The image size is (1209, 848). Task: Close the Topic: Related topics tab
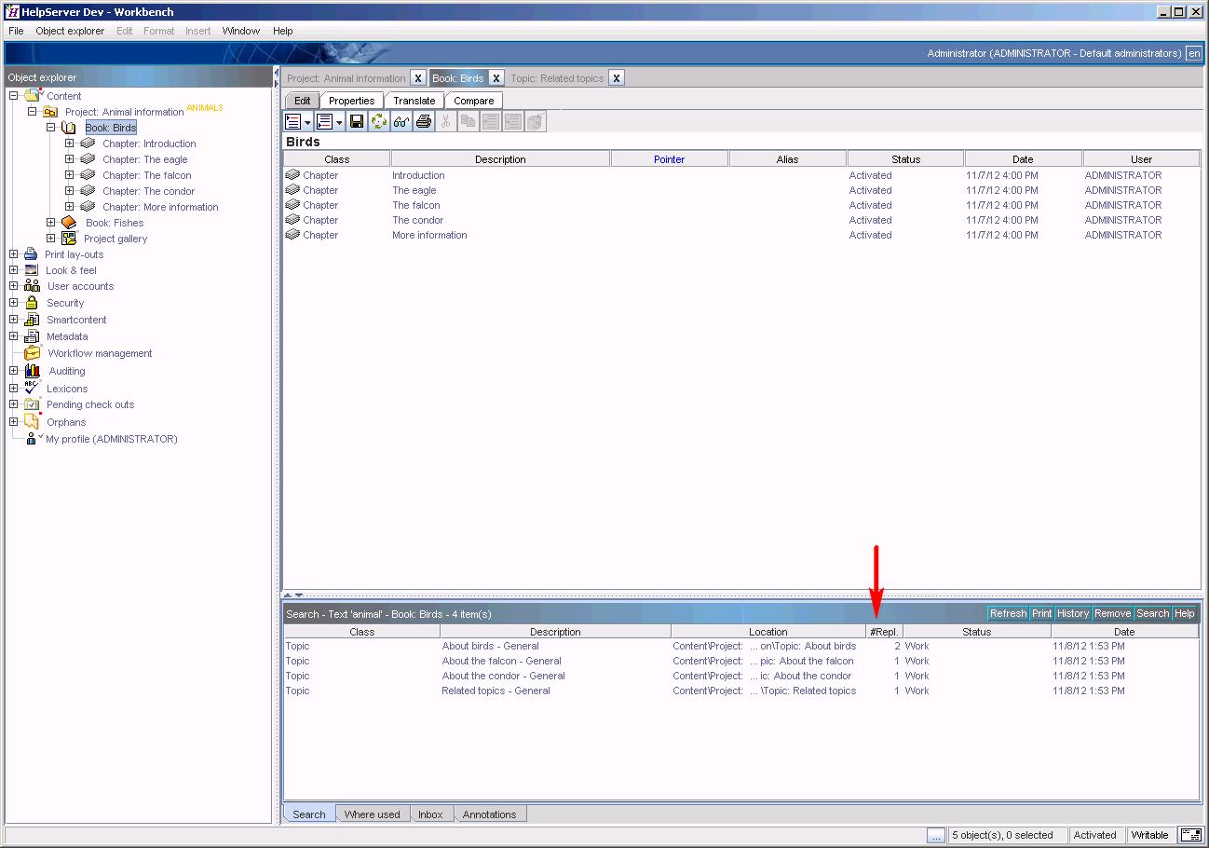pyautogui.click(x=617, y=78)
